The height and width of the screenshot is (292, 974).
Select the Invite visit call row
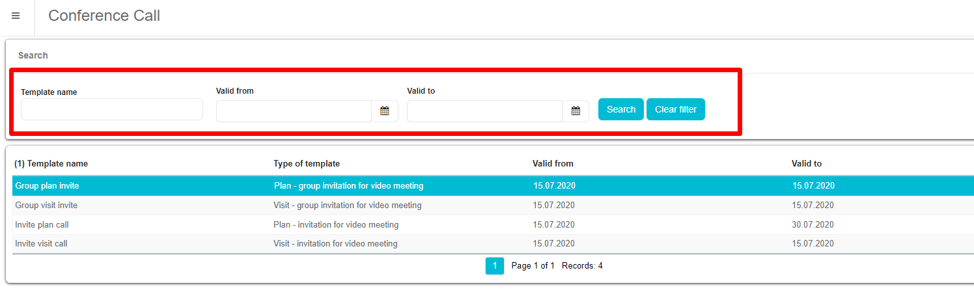(x=41, y=244)
